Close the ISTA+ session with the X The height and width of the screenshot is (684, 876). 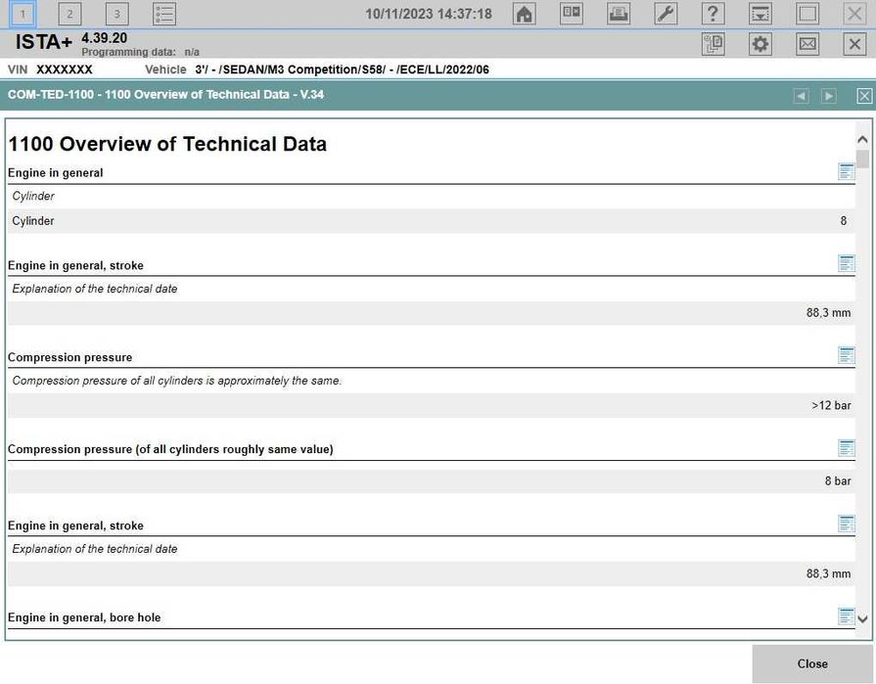pos(854,44)
